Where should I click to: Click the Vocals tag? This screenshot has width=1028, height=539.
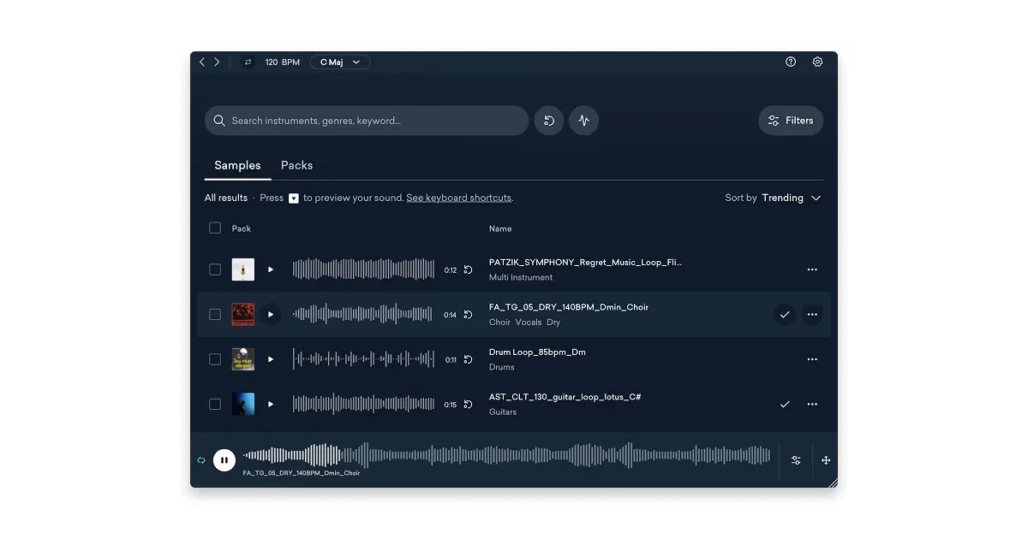[529, 323]
